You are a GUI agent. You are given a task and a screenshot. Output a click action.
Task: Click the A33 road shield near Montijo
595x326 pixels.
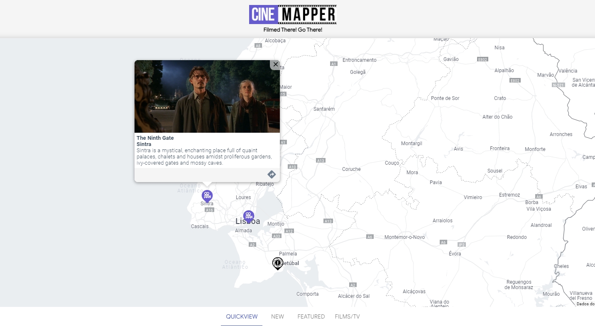tap(277, 236)
